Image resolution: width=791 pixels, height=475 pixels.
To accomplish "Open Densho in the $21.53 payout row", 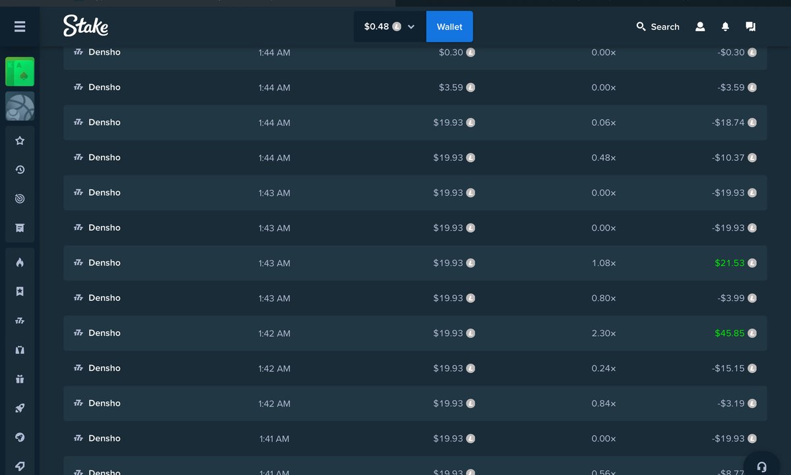I will [104, 262].
